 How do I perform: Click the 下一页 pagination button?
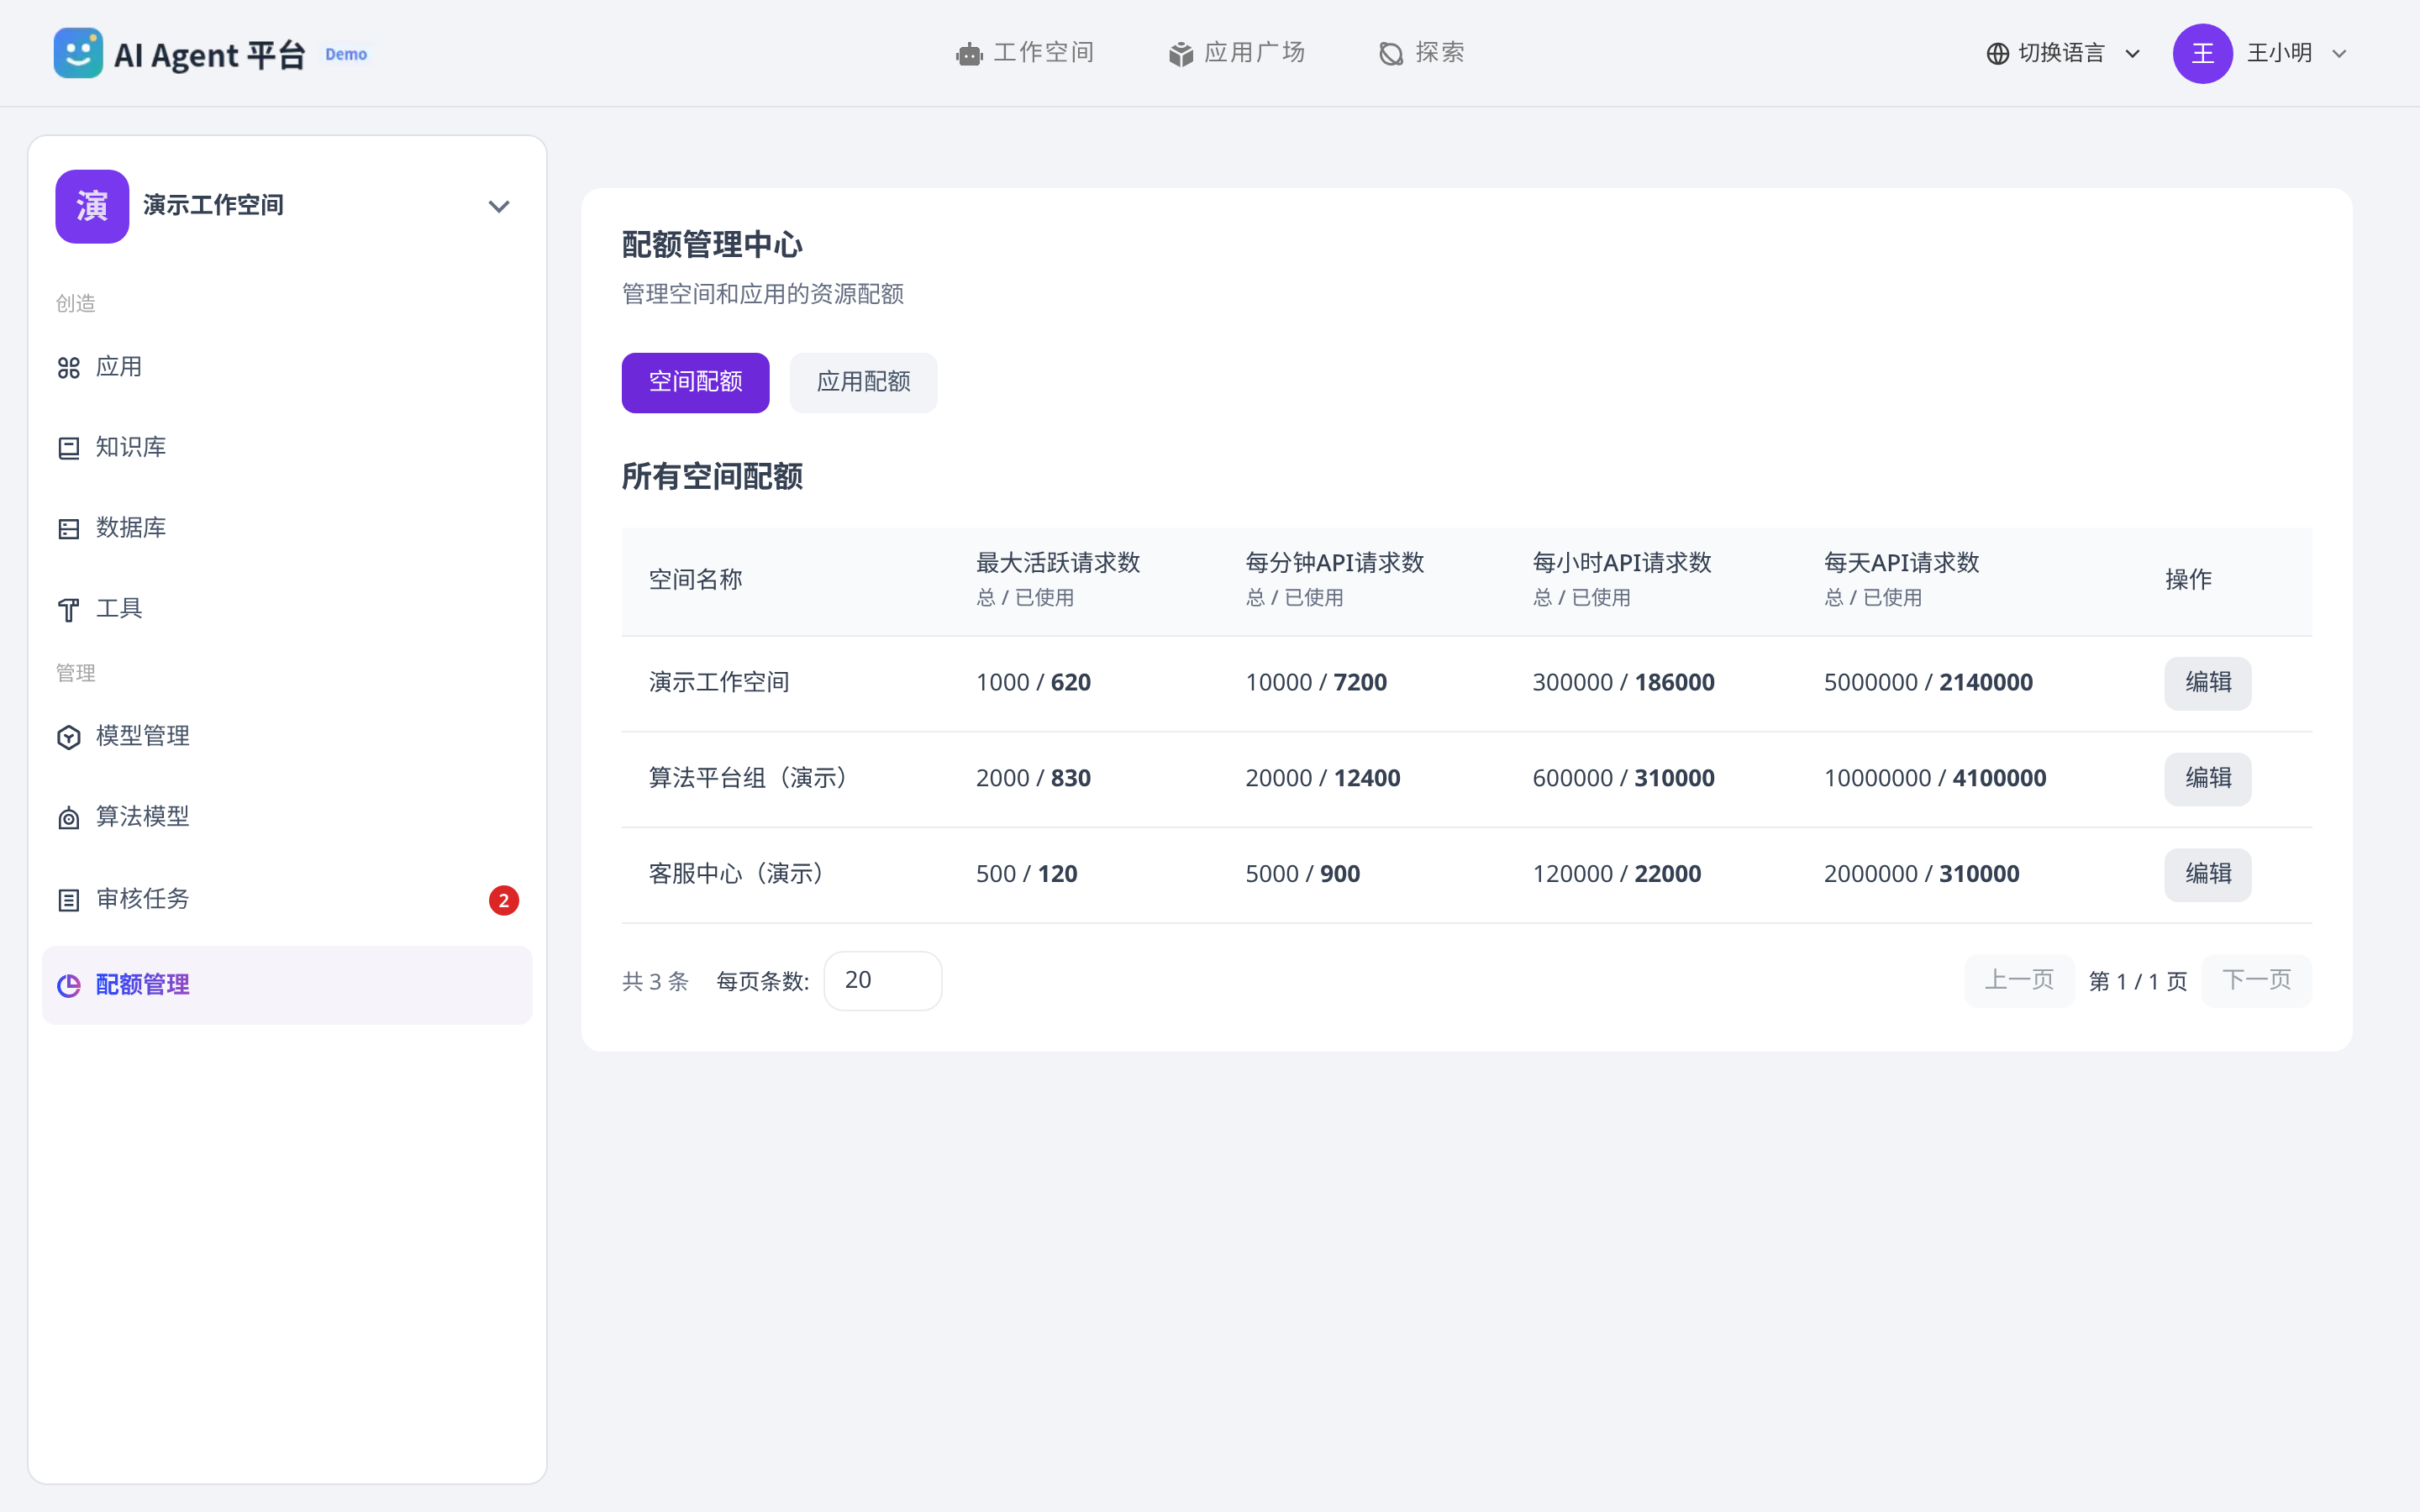(2256, 980)
